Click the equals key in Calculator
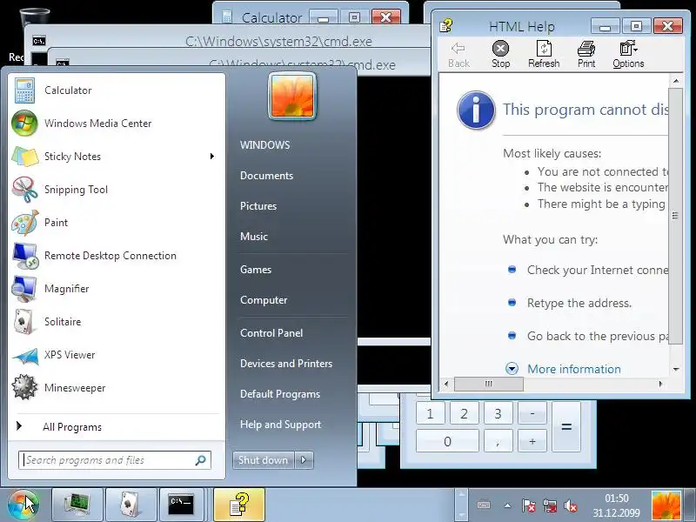The width and height of the screenshot is (696, 522). [566, 427]
